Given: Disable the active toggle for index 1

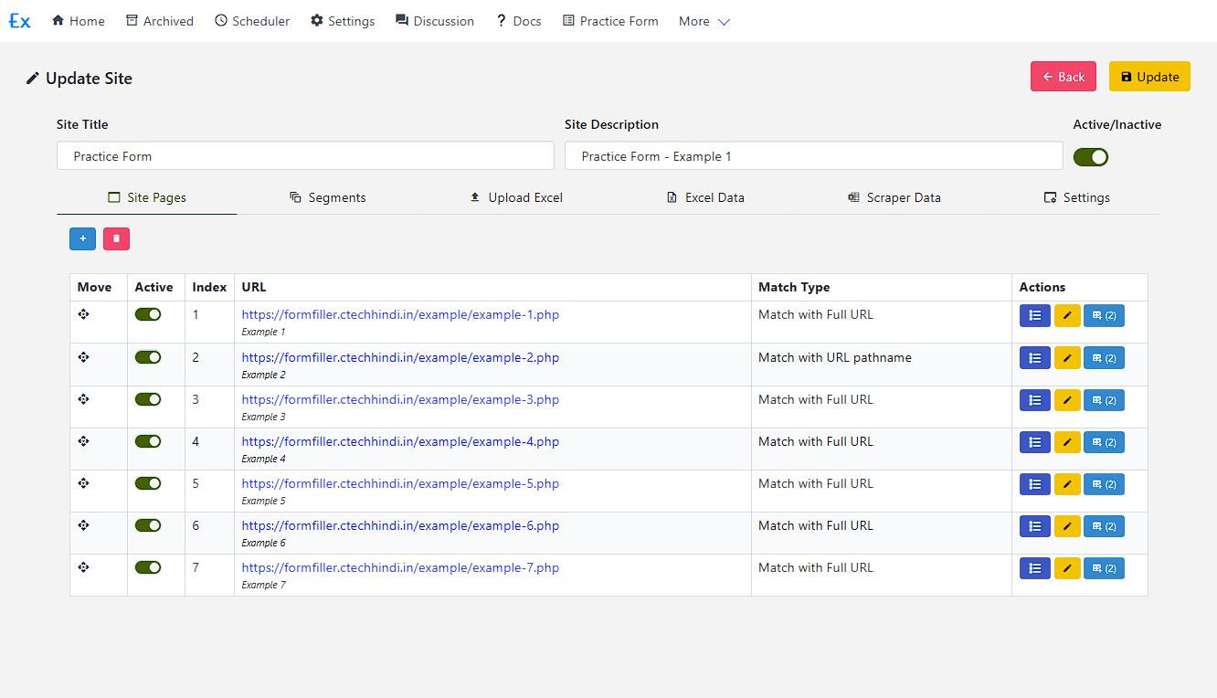Looking at the screenshot, I should point(148,314).
